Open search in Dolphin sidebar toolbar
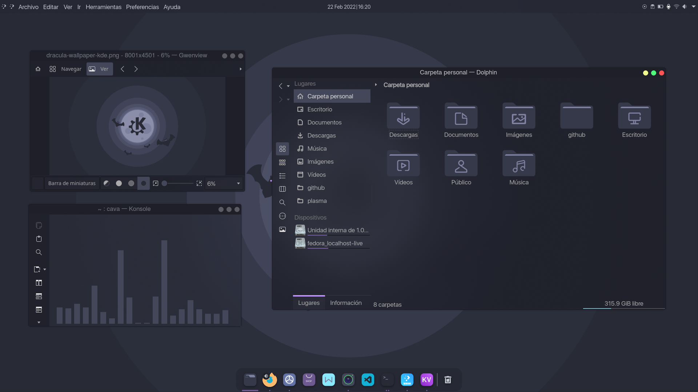Screen dimensions: 698x392 coord(282,203)
